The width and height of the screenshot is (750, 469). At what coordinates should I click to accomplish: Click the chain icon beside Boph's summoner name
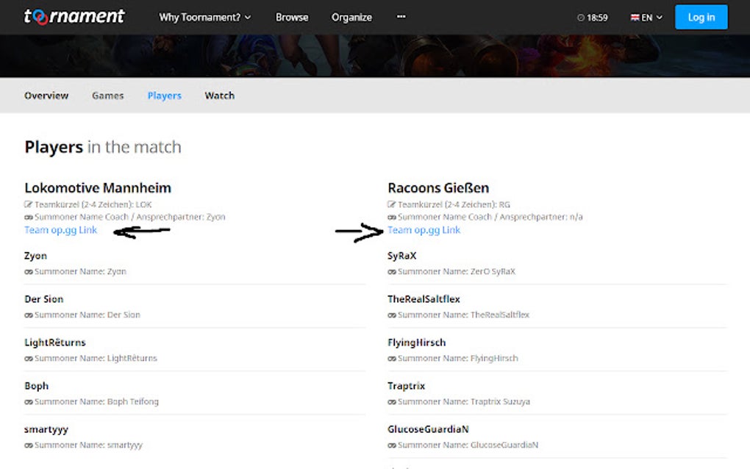27,401
